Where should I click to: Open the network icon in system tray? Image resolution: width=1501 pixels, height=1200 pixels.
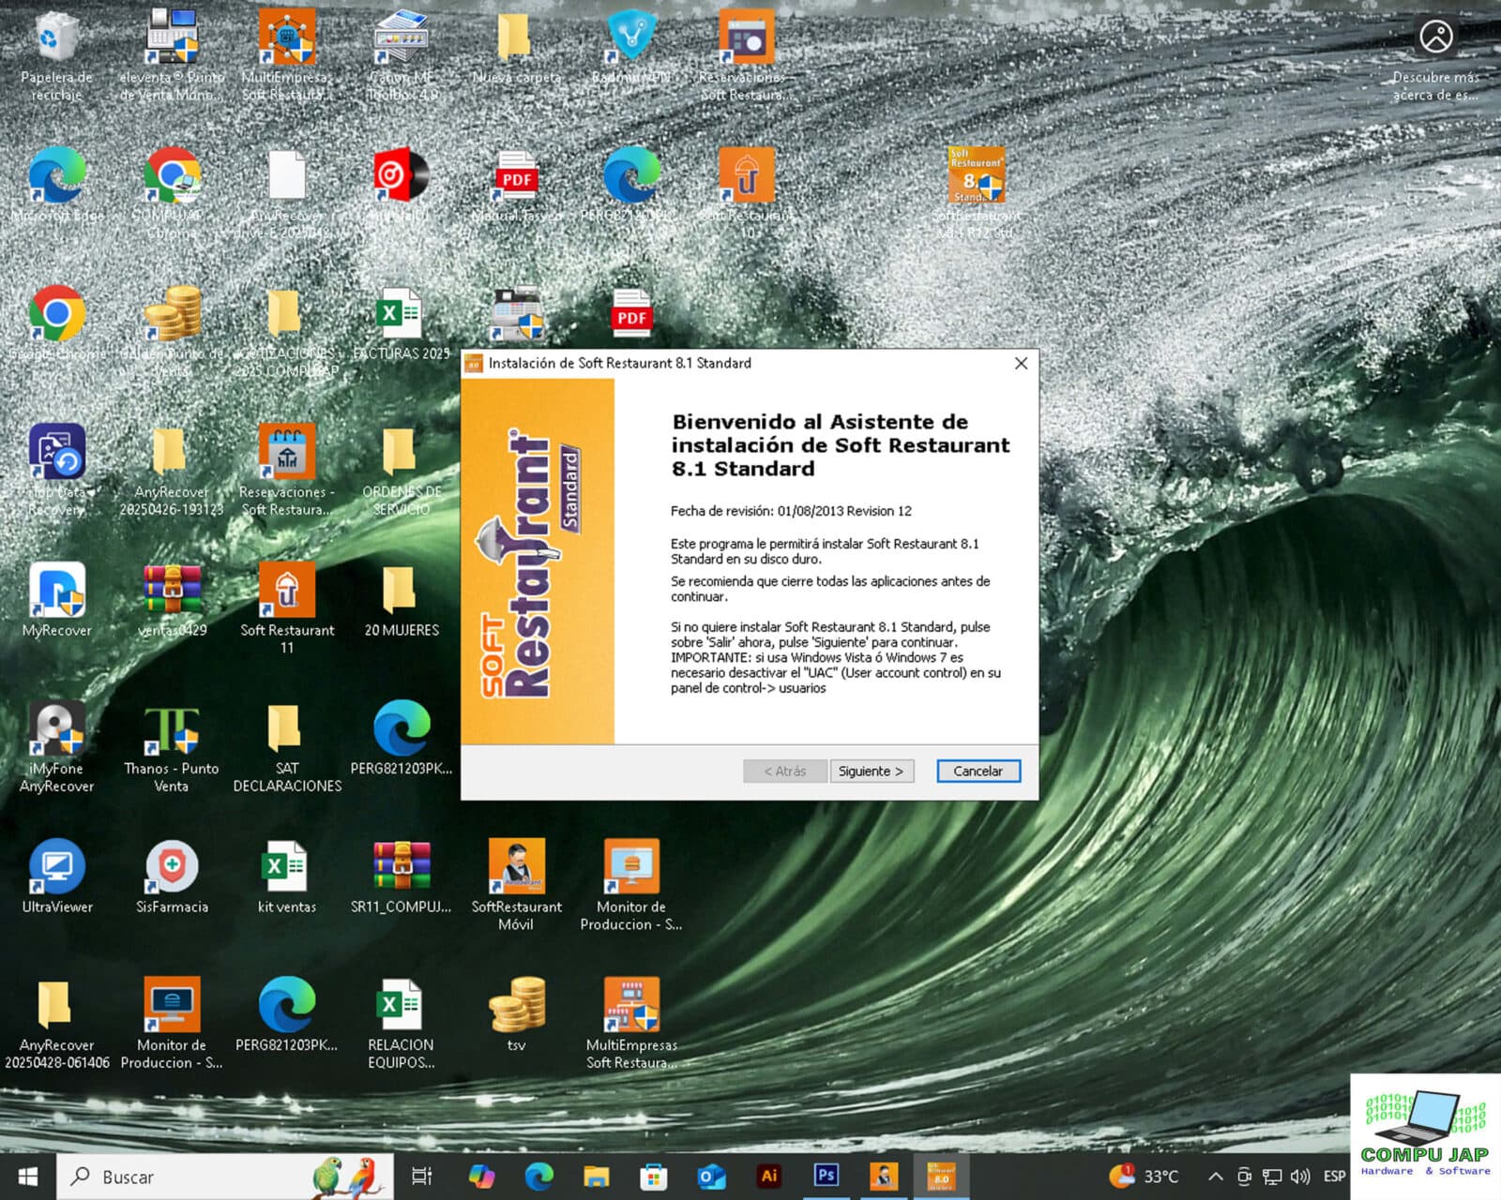(x=1272, y=1177)
